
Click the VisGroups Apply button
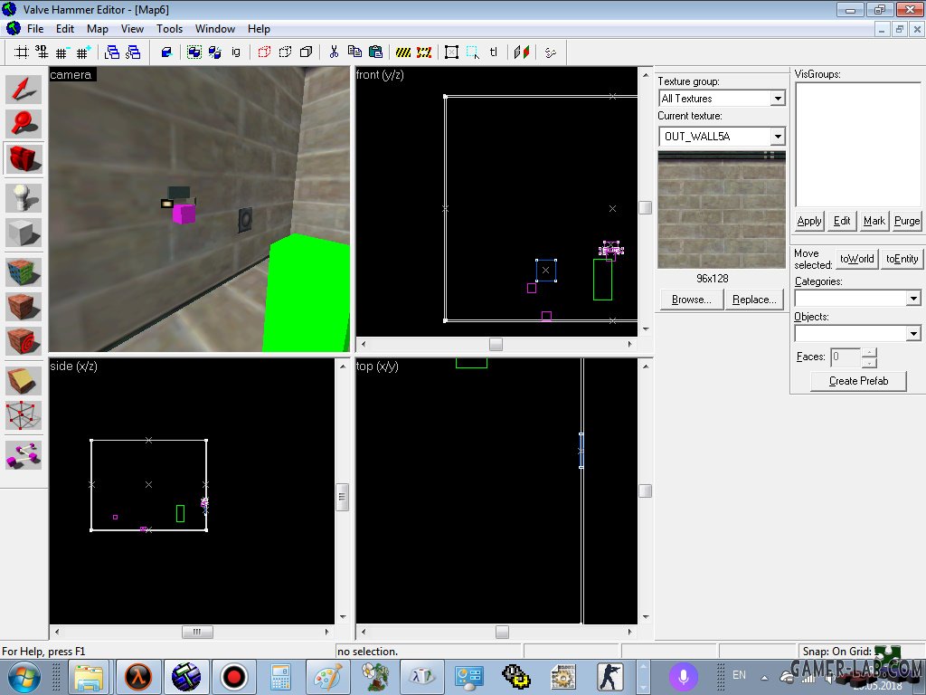(809, 221)
